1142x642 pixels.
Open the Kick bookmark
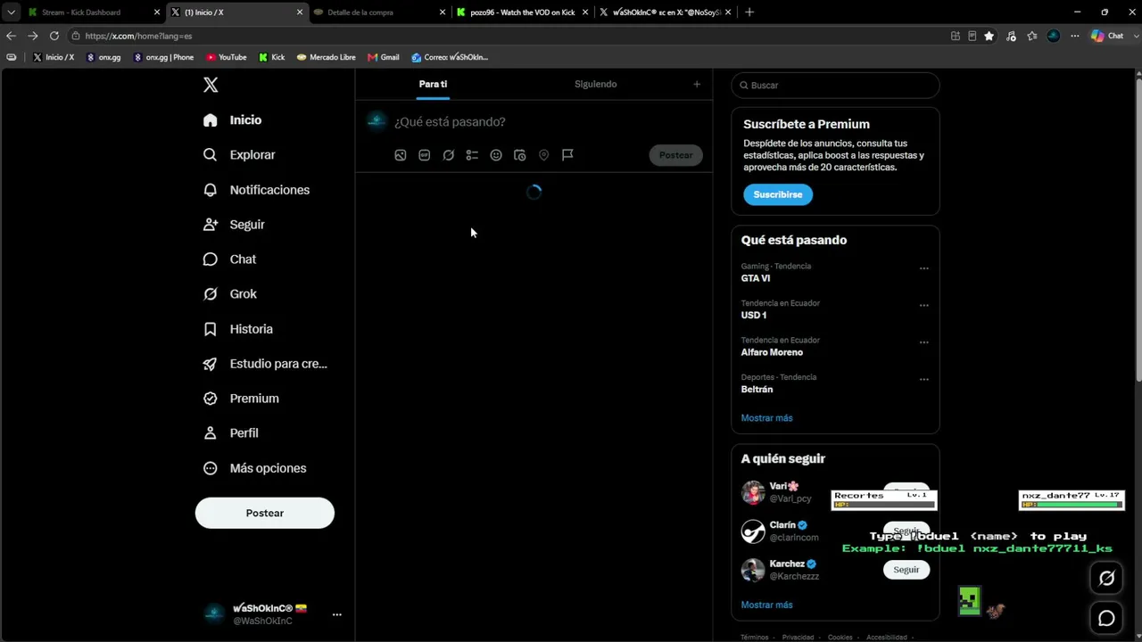click(x=272, y=57)
